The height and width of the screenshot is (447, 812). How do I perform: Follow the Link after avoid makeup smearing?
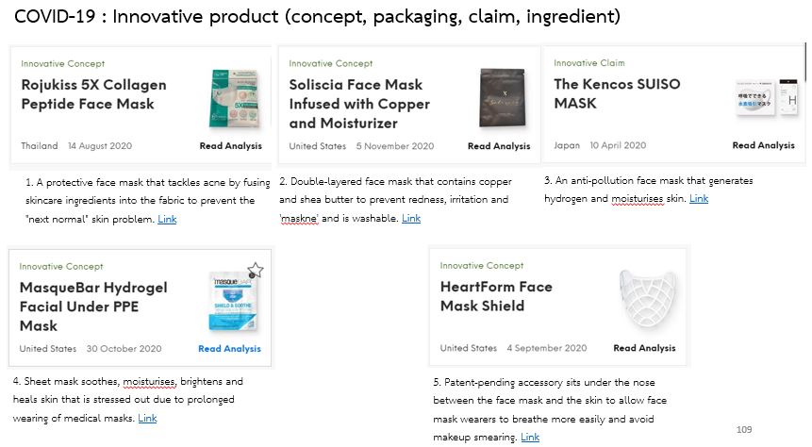click(x=530, y=438)
